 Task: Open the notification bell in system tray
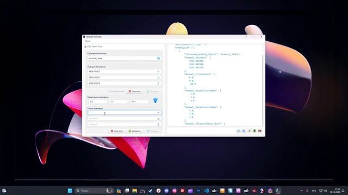(x=343, y=191)
